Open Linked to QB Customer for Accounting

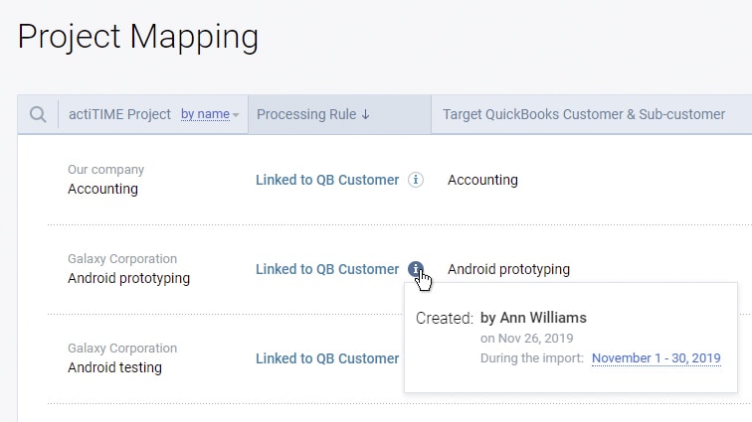click(x=327, y=180)
